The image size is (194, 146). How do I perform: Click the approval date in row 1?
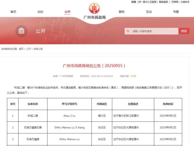168,116
